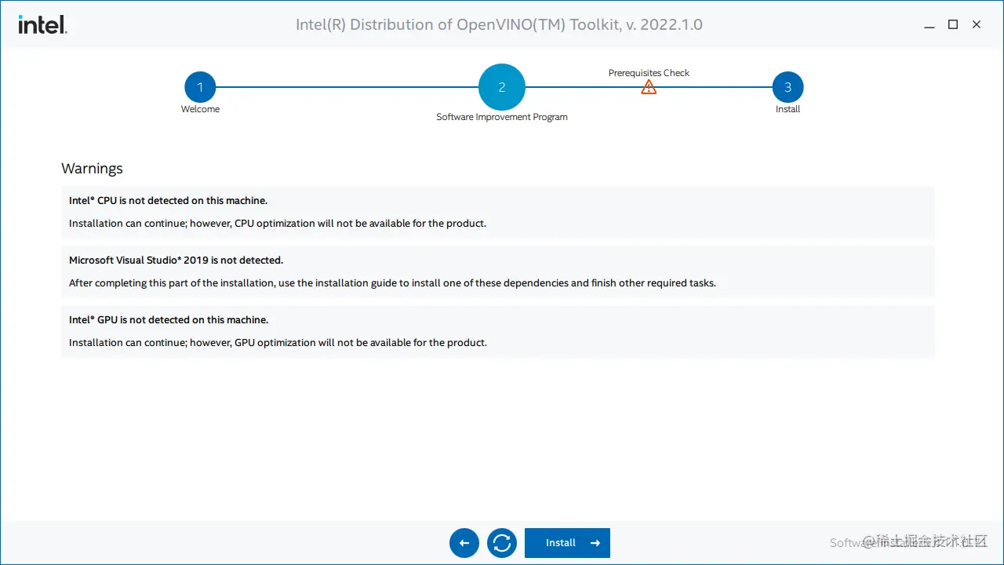The image size is (1004, 565).
Task: Click "Intel® CPU is not detected" warning
Action: coord(168,201)
